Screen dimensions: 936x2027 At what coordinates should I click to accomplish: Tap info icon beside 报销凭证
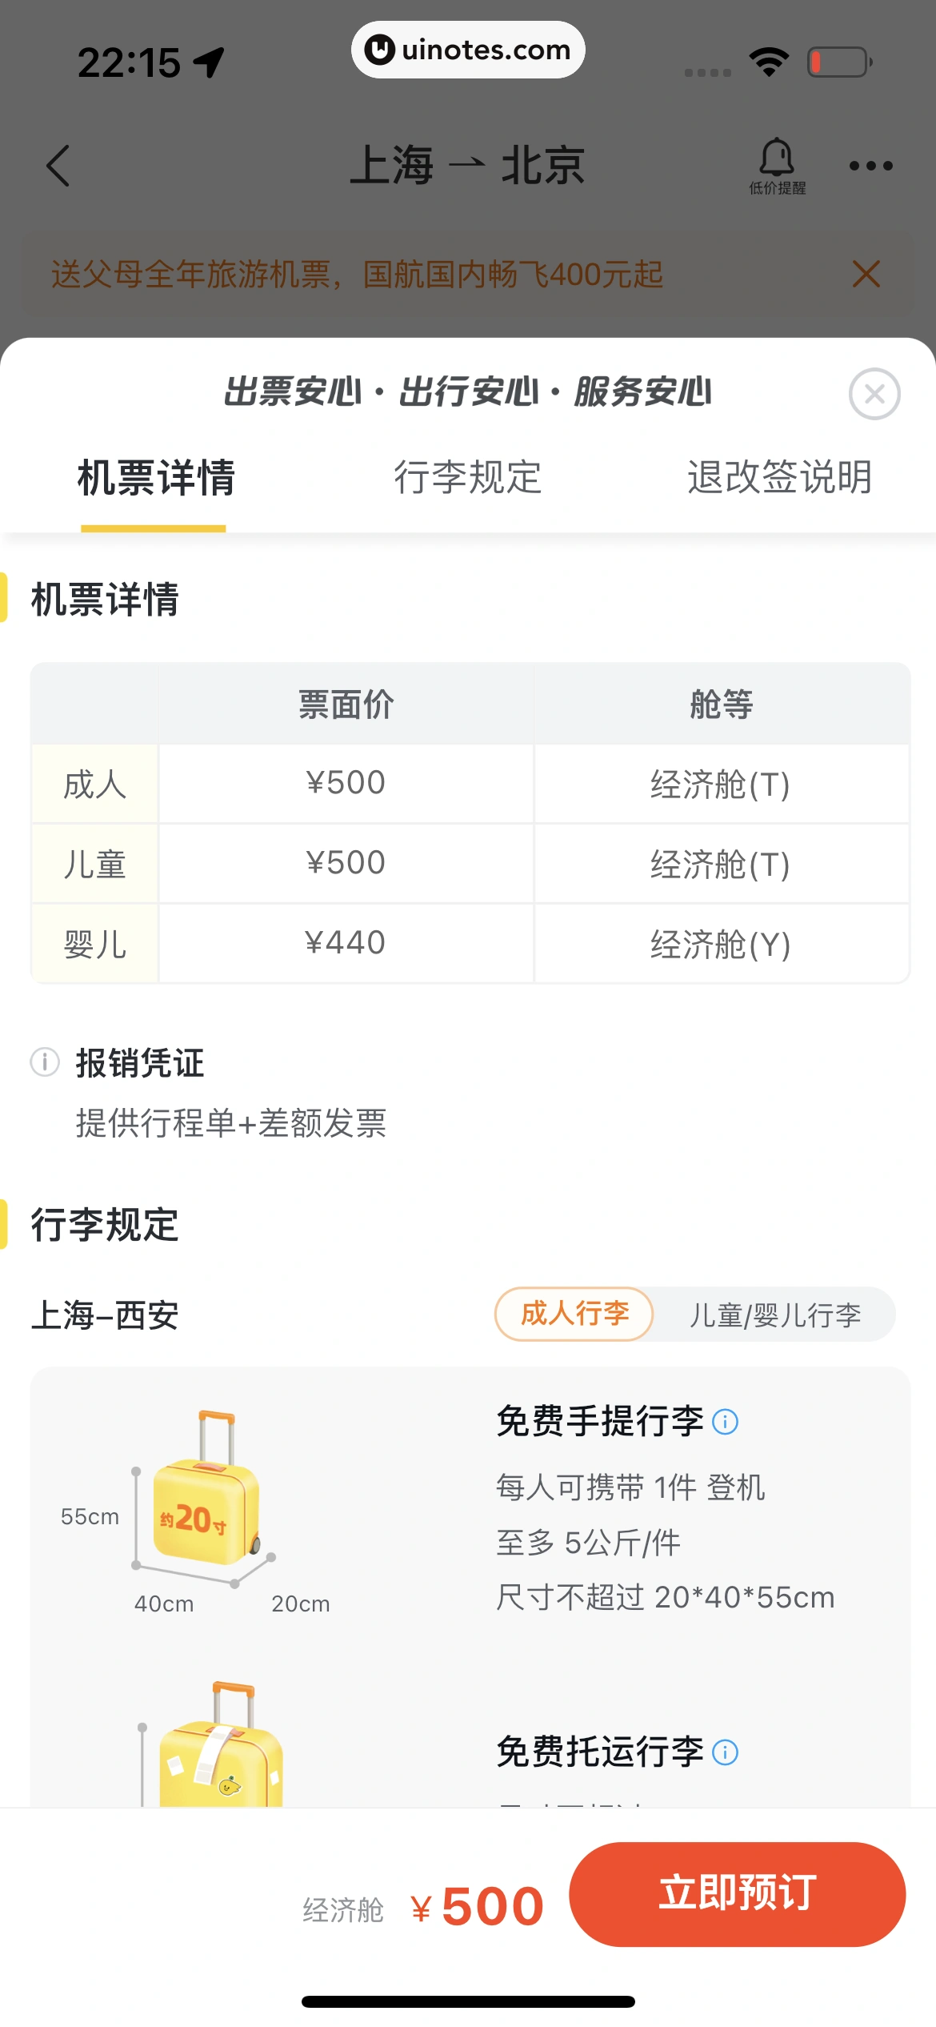click(x=45, y=1062)
